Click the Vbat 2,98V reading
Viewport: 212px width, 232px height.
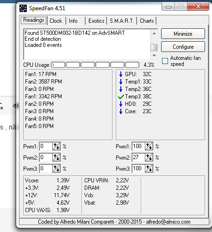tap(106, 203)
